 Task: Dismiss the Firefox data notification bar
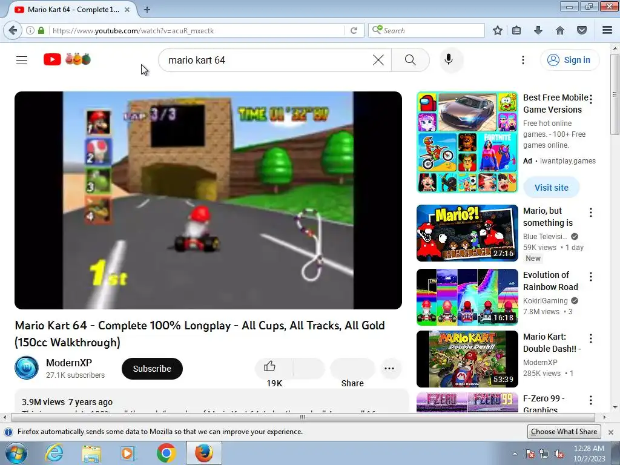610,432
